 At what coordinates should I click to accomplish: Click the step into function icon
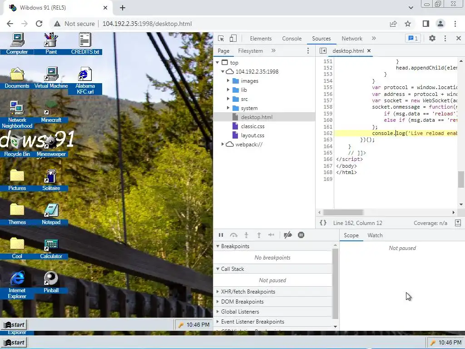[x=246, y=235]
